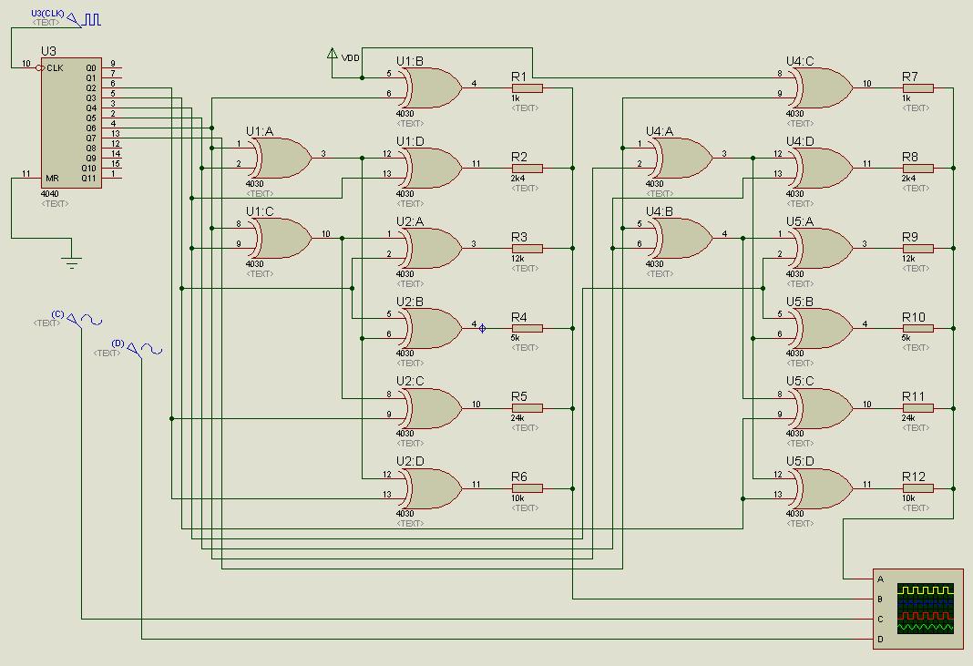
Task: Select the U3 4040 counter chip
Action: point(71,123)
